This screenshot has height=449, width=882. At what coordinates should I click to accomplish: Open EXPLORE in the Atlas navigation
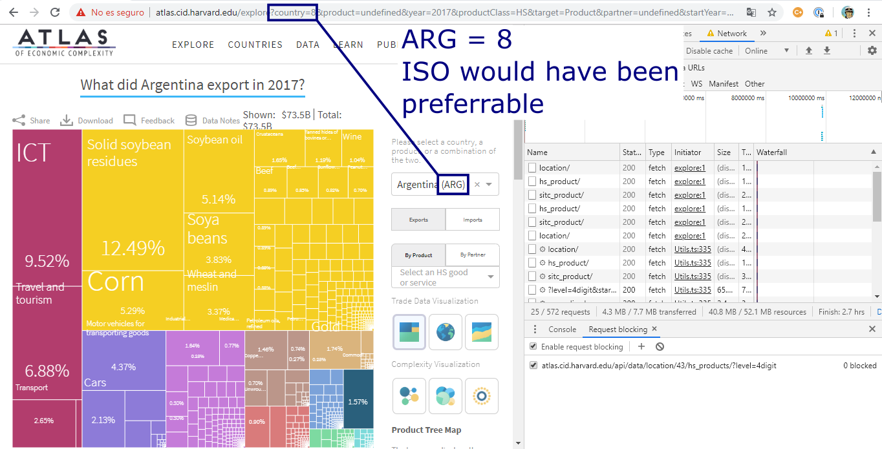coord(193,45)
